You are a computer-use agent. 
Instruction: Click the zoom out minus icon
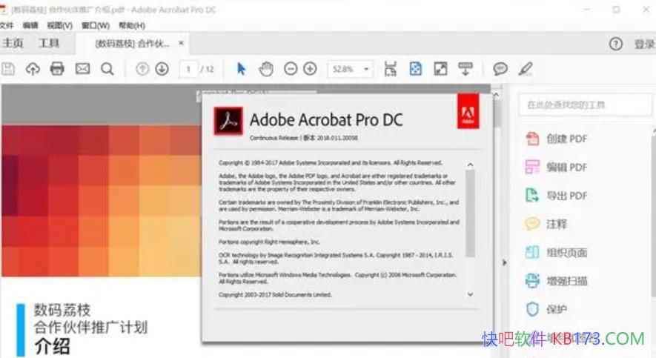pos(291,69)
